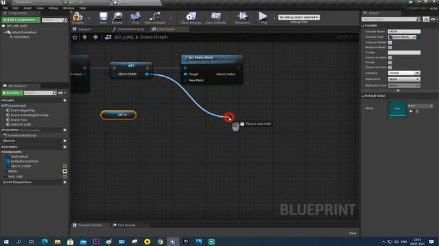Open the Variable Type dropdown
Screen dimensions: 439x246
tap(402, 37)
